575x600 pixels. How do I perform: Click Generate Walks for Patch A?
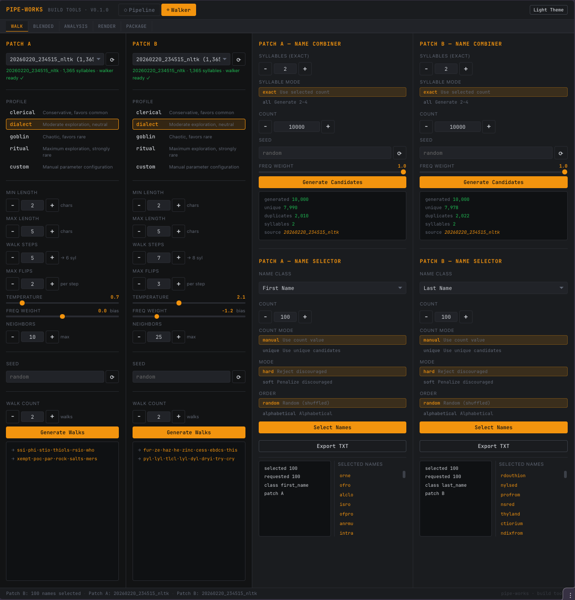coord(62,432)
